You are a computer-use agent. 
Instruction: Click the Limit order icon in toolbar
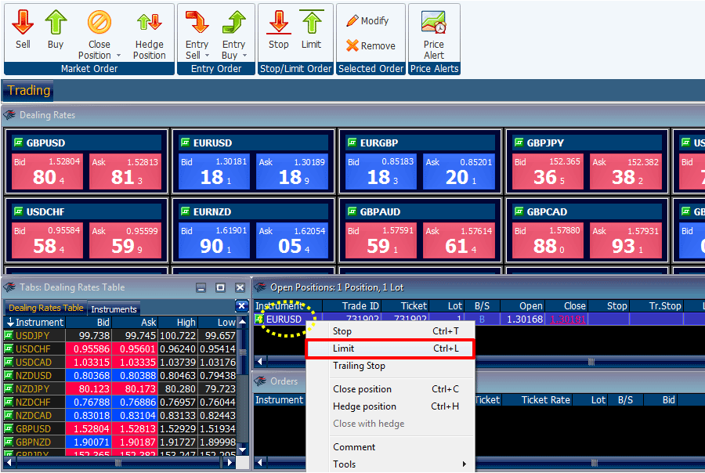coord(311,30)
